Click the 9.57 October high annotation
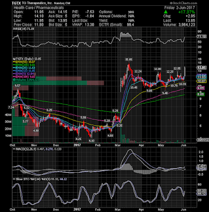This screenshot has height=212, width=209. pos(18,86)
